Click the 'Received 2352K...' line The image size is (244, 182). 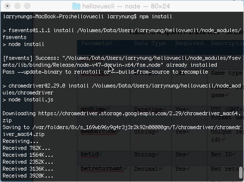coord(28,162)
